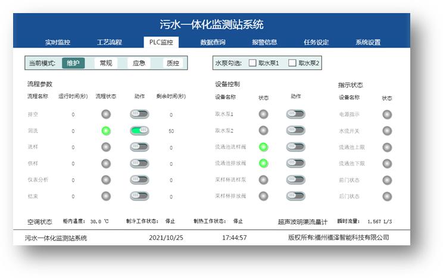
Task: Check the 取水泵2 checkbox in 水泵勾选
Action: pos(292,63)
